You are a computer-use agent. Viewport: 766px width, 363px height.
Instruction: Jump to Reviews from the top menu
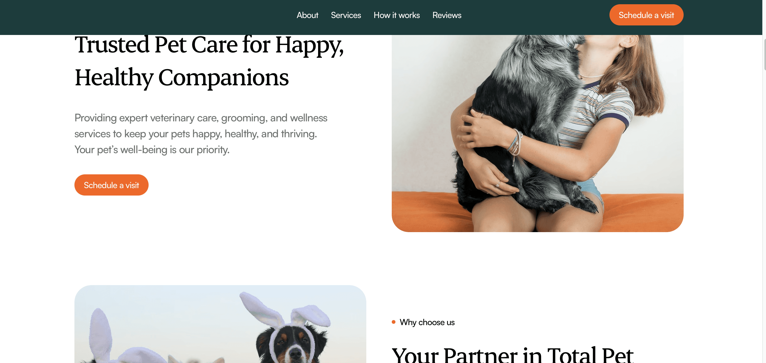point(447,15)
